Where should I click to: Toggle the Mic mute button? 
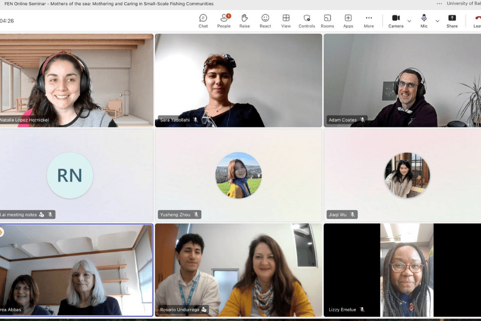[x=424, y=20]
